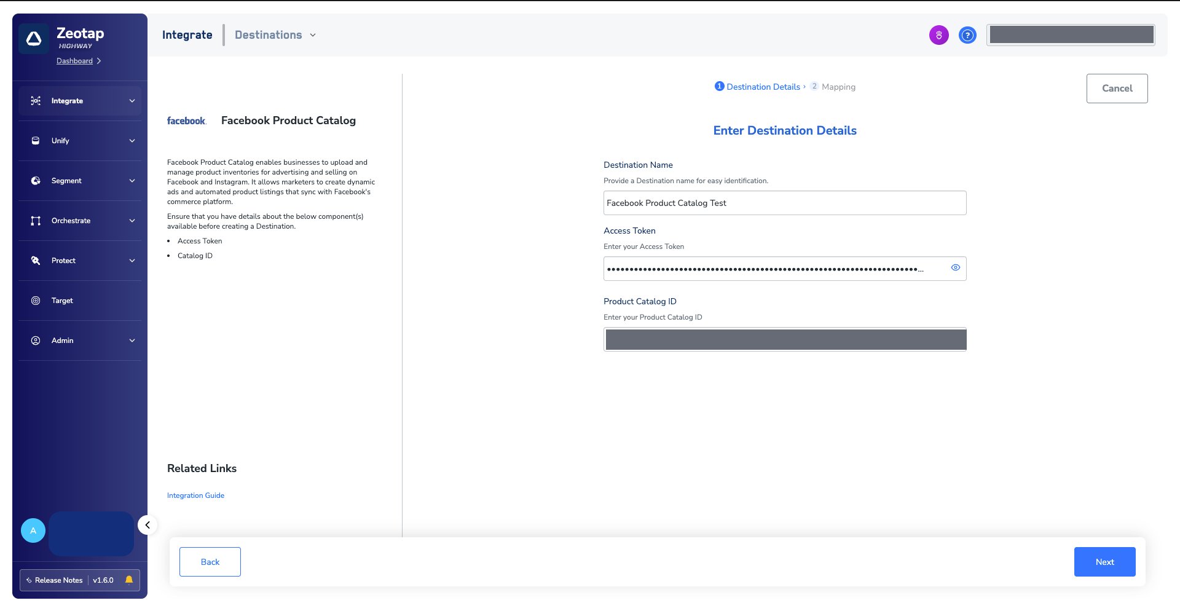1180x611 pixels.
Task: Click the Zeotap logo icon
Action: (34, 39)
